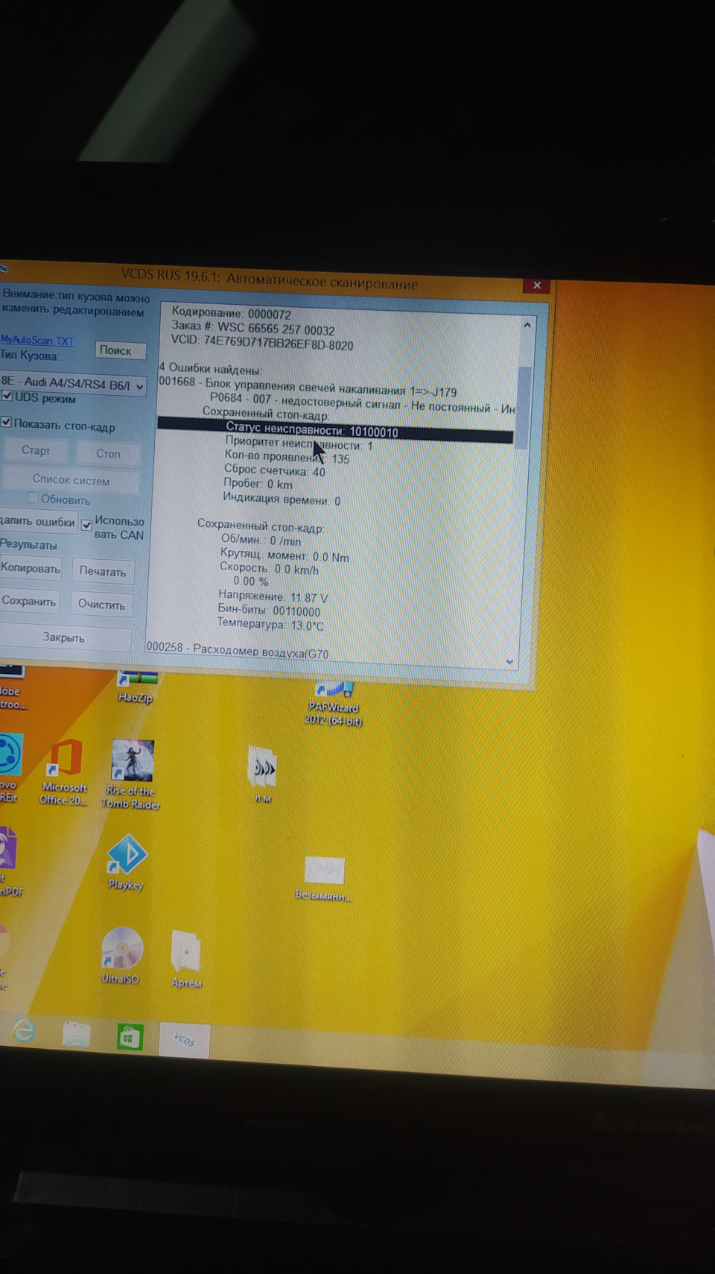Open the Windows Store taskbar icon
715x1274 pixels.
(130, 1037)
